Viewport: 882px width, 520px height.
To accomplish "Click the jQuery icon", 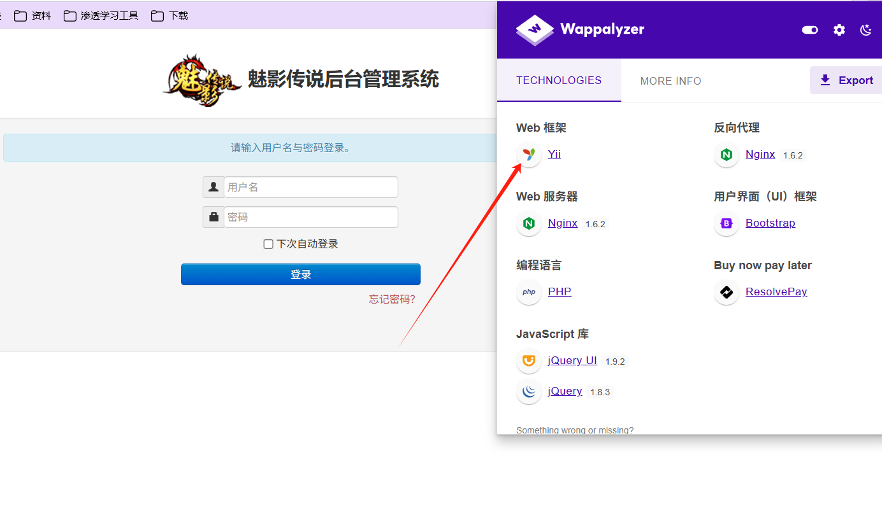I will [529, 391].
